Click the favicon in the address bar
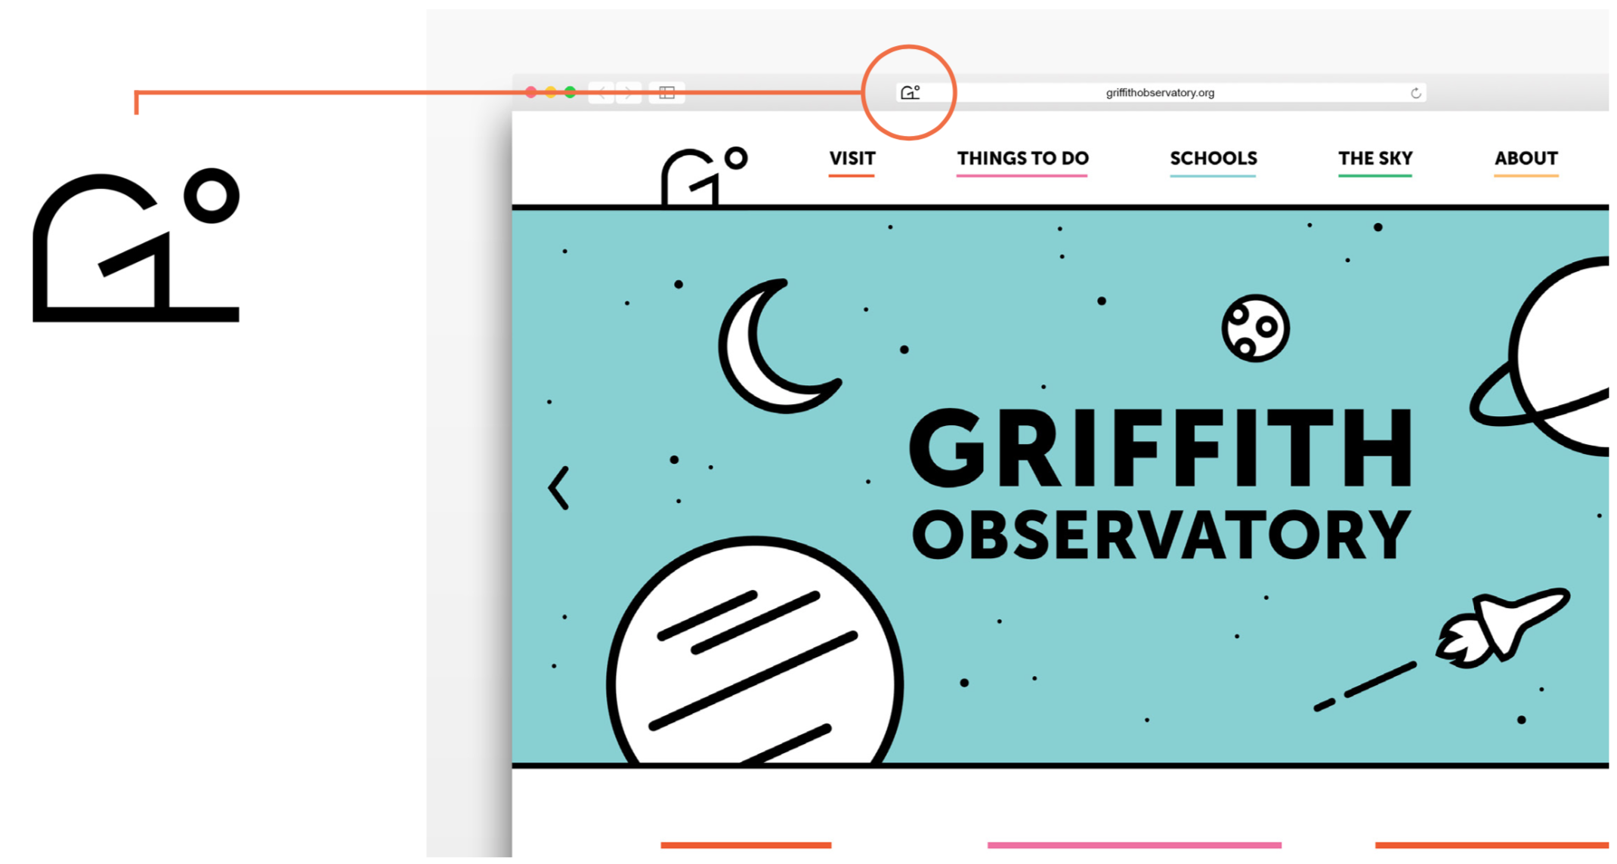 (910, 92)
